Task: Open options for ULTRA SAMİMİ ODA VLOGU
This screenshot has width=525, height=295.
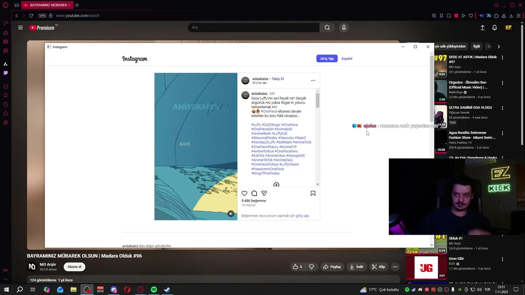Action: (x=502, y=108)
